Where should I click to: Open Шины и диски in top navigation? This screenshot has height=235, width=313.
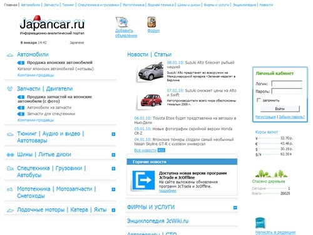[x=188, y=5]
